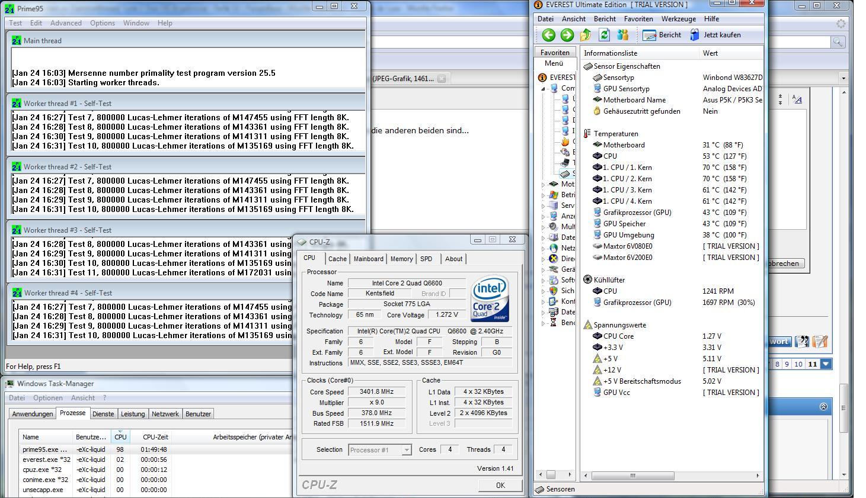The height and width of the screenshot is (498, 866).
Task: Switch to the SPD tab in CPU-Z
Action: pos(426,259)
